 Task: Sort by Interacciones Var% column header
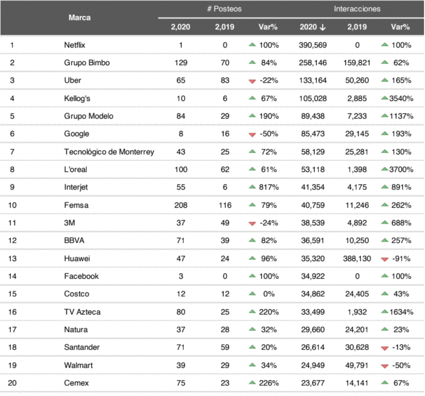pyautogui.click(x=400, y=27)
